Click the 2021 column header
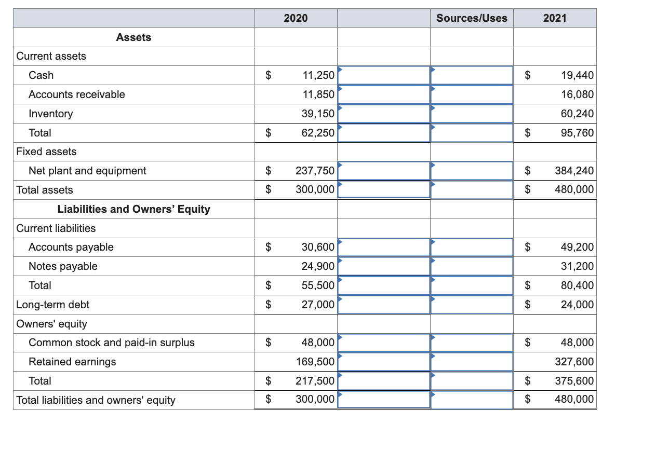The width and height of the screenshot is (669, 465). point(555,18)
